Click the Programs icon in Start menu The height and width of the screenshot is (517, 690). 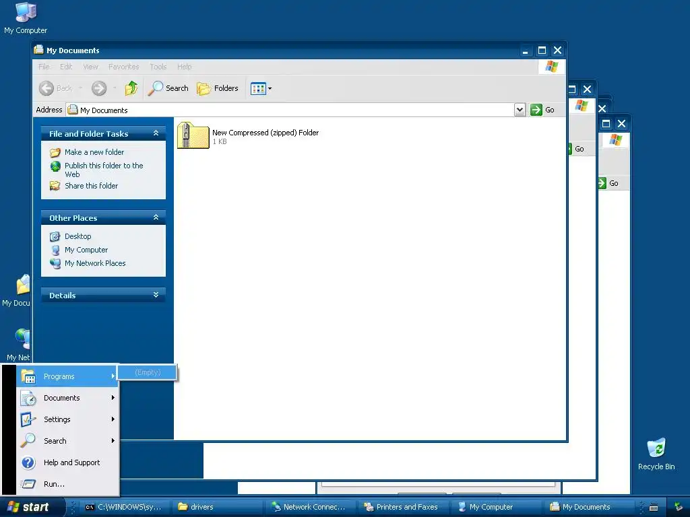coord(28,377)
